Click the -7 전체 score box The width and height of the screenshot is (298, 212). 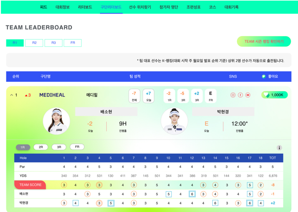134,96
